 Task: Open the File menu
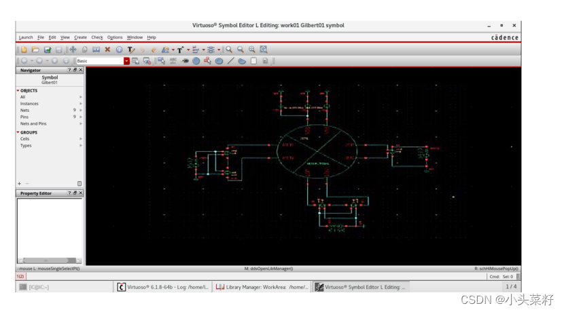click(41, 37)
